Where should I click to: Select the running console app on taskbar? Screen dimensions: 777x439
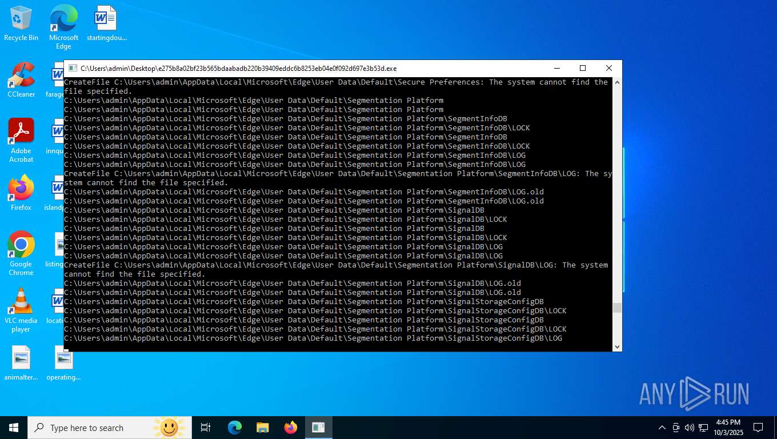click(318, 428)
